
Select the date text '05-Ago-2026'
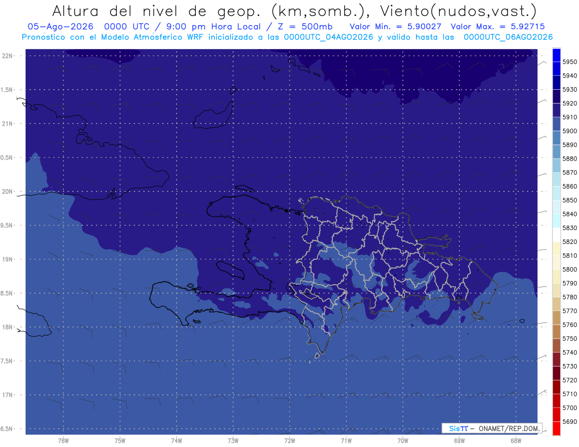(61, 27)
